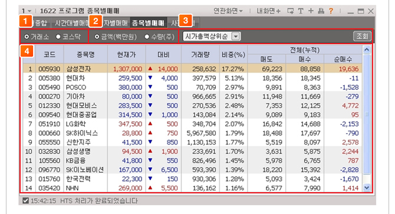Switch to the 시간대별매매 tab
The image size is (395, 214).
pos(71,23)
